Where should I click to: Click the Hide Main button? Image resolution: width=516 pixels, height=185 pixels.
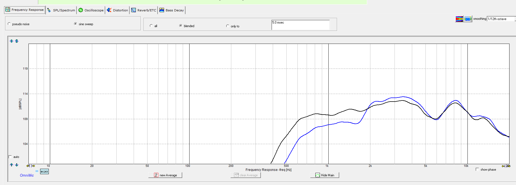[325, 175]
